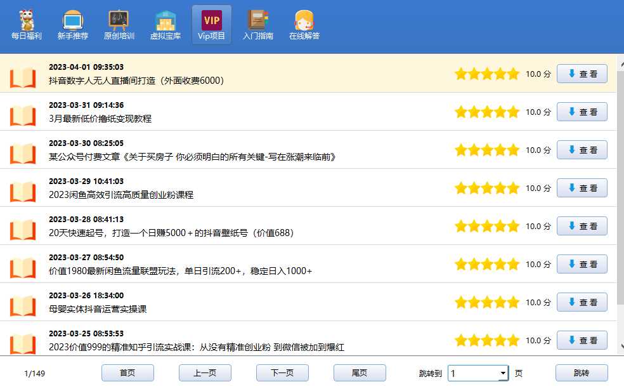Select title 2023价值999的精准知乎引流实战课

[197, 347]
